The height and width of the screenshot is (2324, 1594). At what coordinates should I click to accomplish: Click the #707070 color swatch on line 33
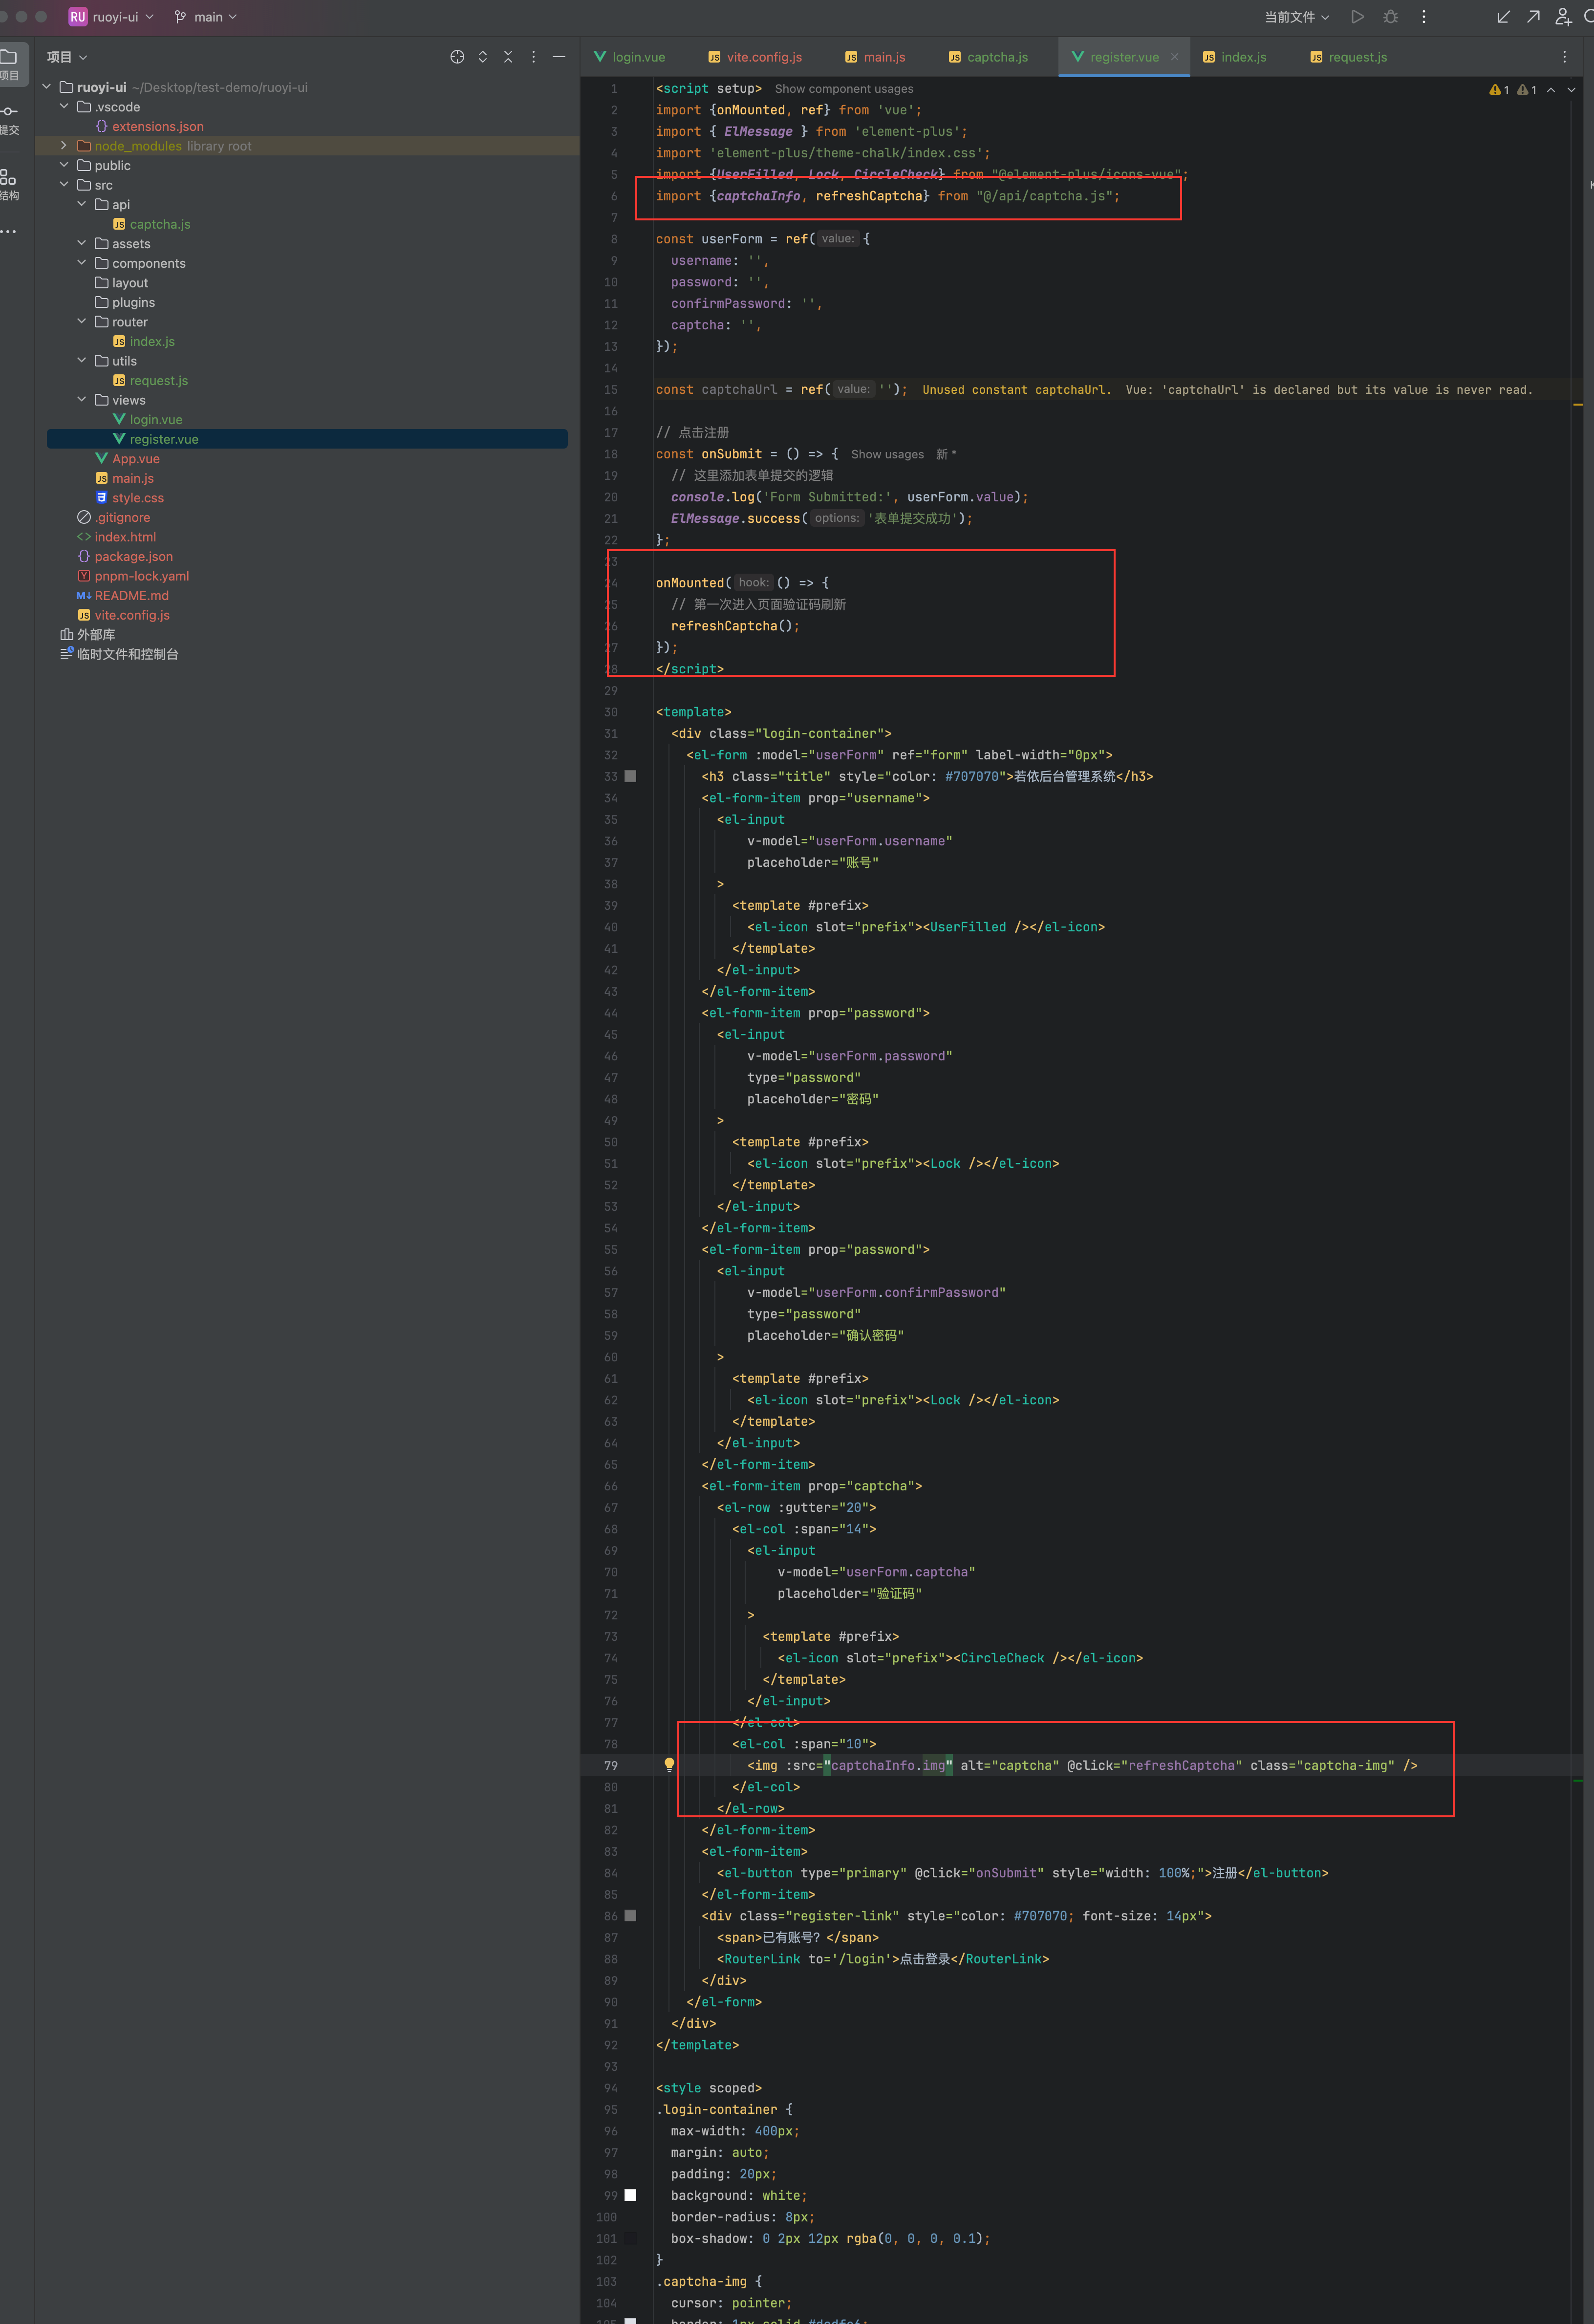tap(630, 776)
